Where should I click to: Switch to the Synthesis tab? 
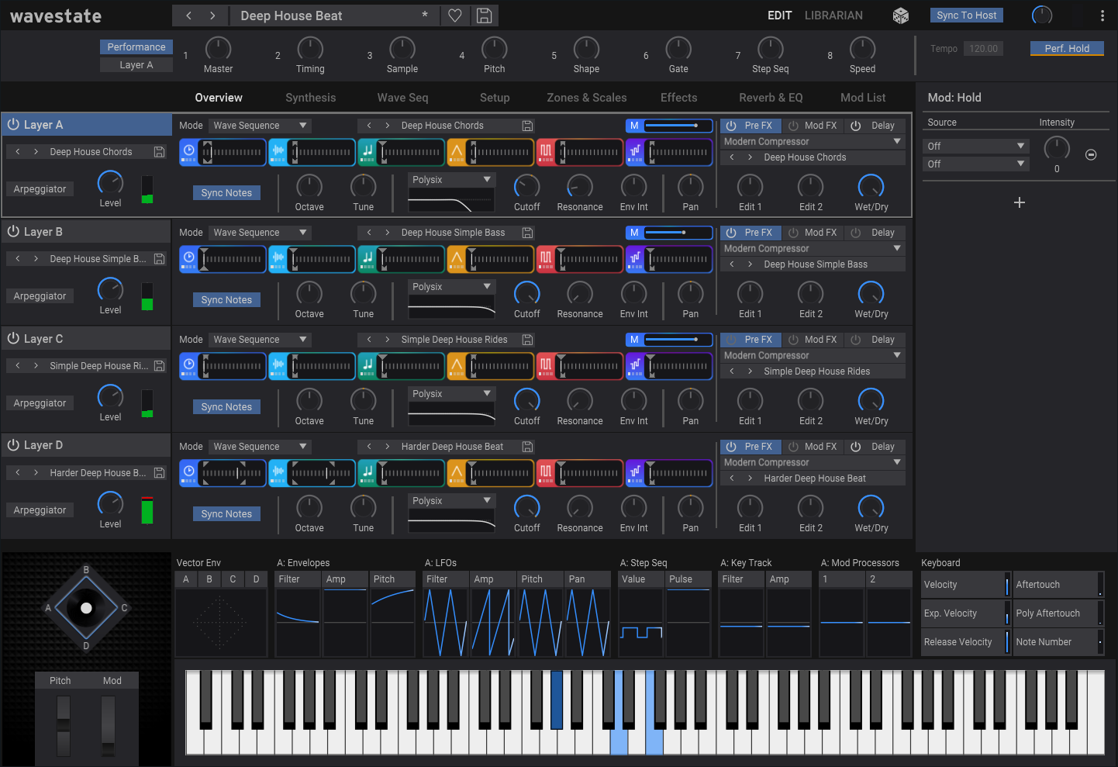(310, 98)
